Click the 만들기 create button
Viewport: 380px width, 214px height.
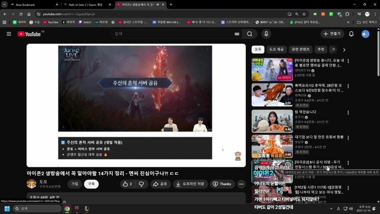point(332,34)
